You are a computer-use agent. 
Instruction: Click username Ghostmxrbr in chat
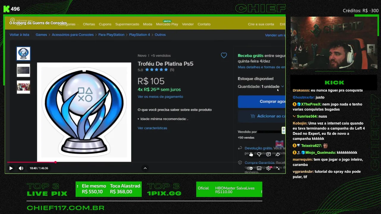tap(304, 97)
